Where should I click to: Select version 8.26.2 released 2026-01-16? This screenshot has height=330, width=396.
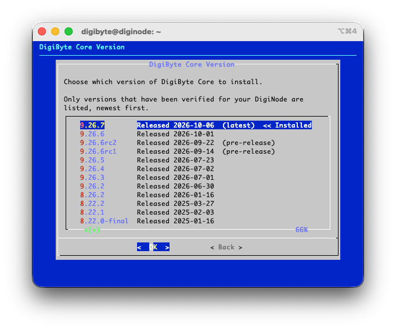click(x=147, y=195)
